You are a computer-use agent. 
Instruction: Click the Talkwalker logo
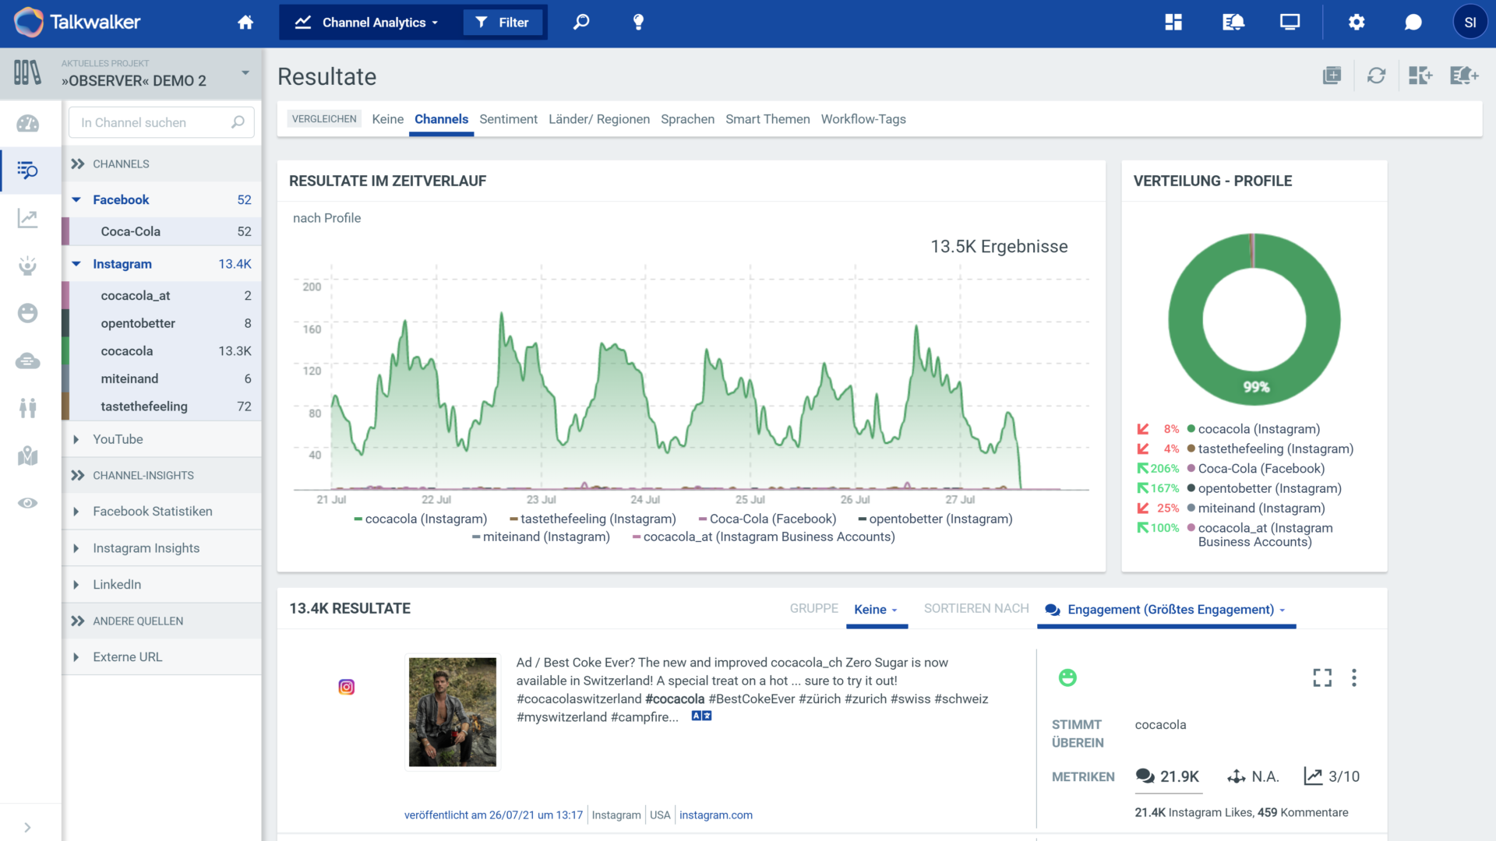(77, 23)
